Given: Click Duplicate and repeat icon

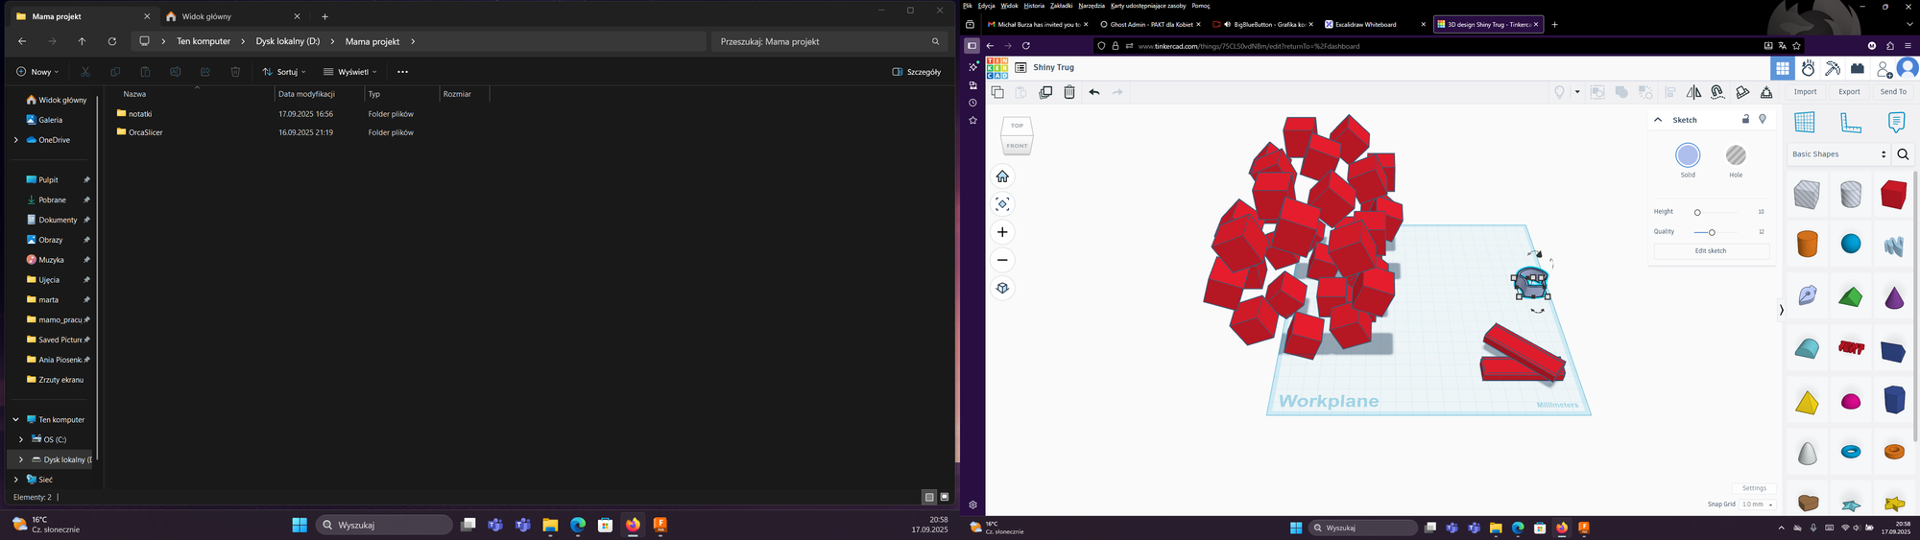Looking at the screenshot, I should click(x=1045, y=92).
